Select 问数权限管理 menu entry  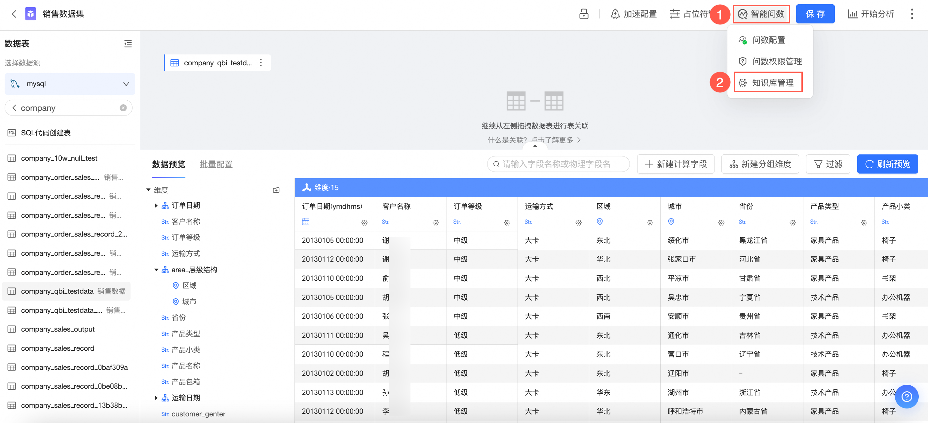click(x=770, y=61)
